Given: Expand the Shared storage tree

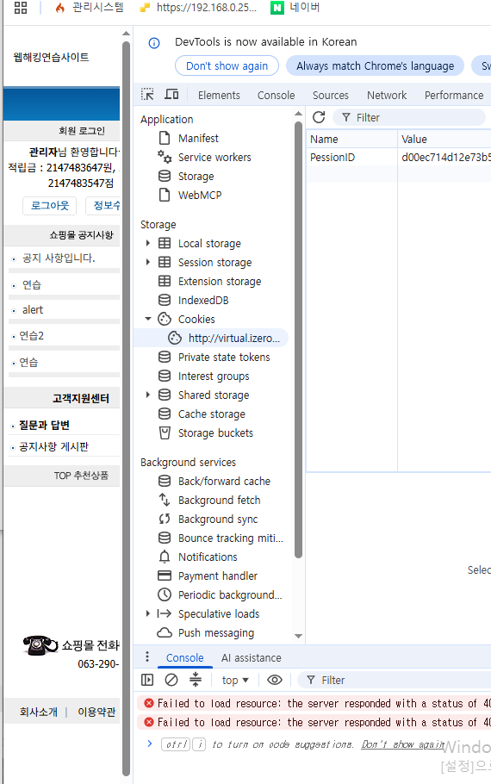Looking at the screenshot, I should (x=147, y=395).
